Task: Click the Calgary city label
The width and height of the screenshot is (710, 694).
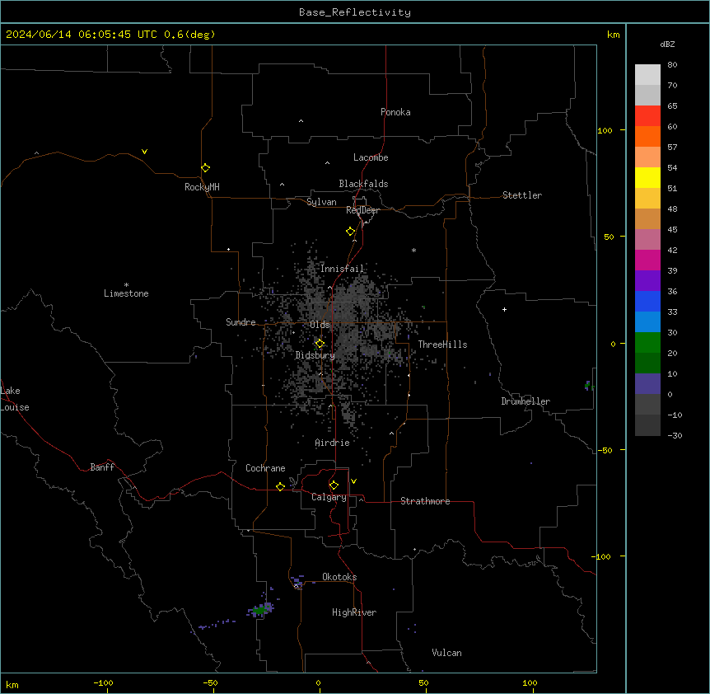Action: pos(329,497)
